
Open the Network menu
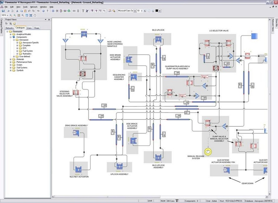coord(34,7)
